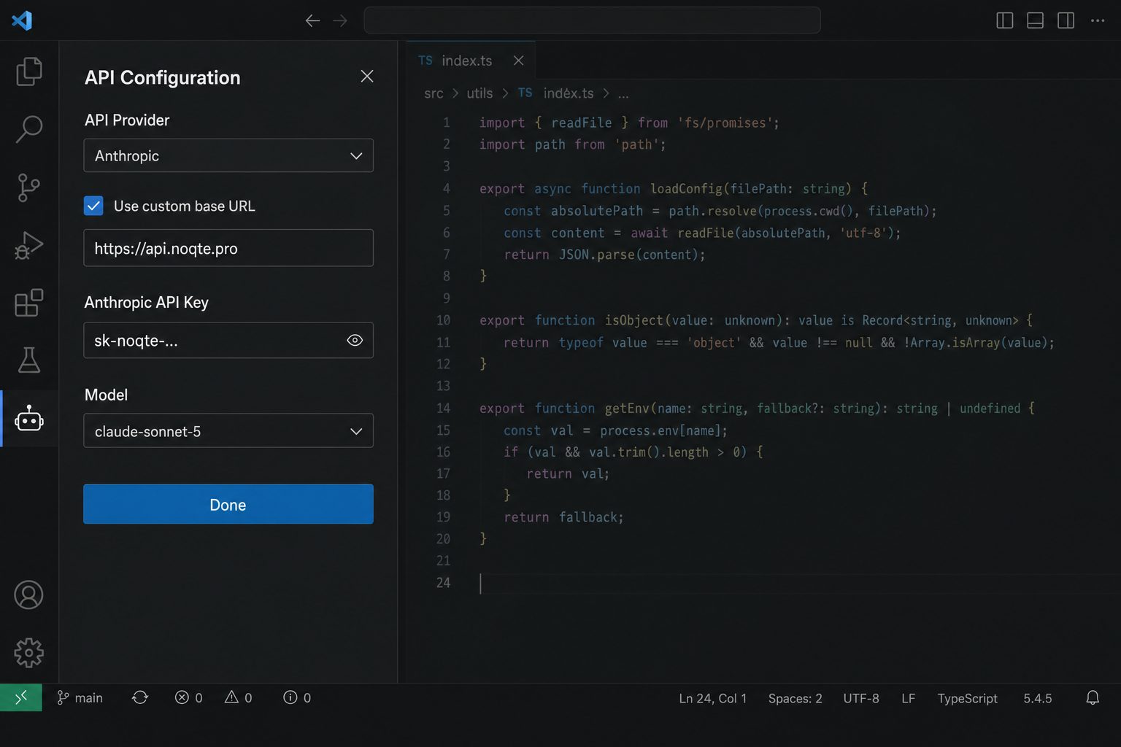1121x747 pixels.
Task: Open notifications bell icon
Action: coord(1093,697)
